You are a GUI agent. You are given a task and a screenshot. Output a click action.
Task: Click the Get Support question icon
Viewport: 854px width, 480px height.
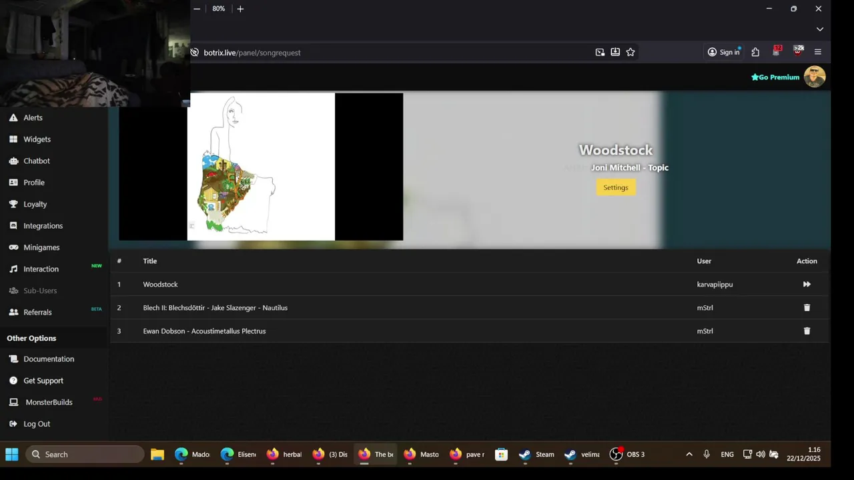(x=13, y=381)
